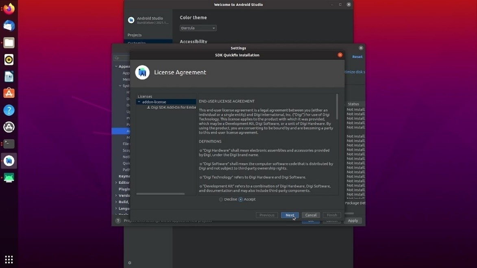Select Digi SDK Add-On license item

pyautogui.click(x=173, y=108)
